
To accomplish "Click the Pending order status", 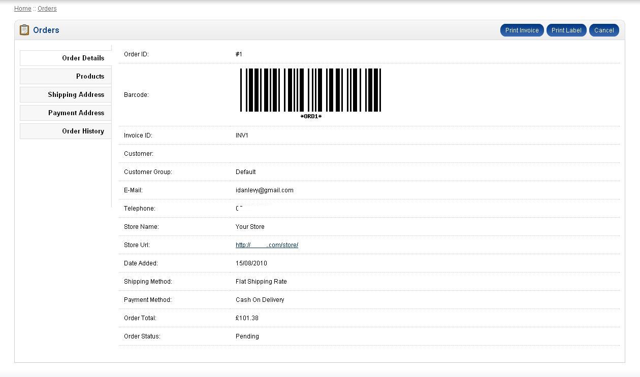I will 247,336.
